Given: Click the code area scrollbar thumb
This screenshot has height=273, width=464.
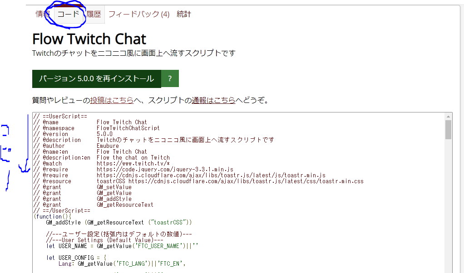Looking at the screenshot, I should (x=448, y=129).
